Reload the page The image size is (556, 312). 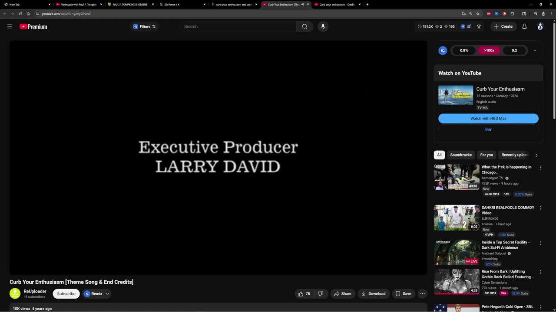(20, 13)
